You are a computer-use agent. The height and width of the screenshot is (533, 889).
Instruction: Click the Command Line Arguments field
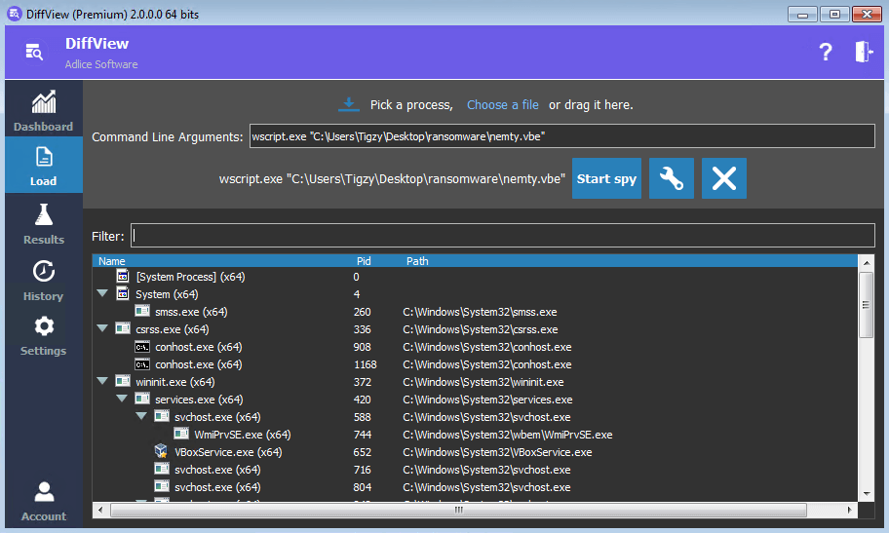click(561, 136)
